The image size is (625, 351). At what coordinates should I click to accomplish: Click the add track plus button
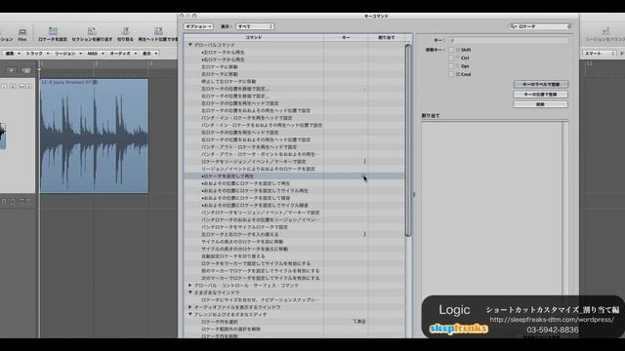[x=11, y=70]
